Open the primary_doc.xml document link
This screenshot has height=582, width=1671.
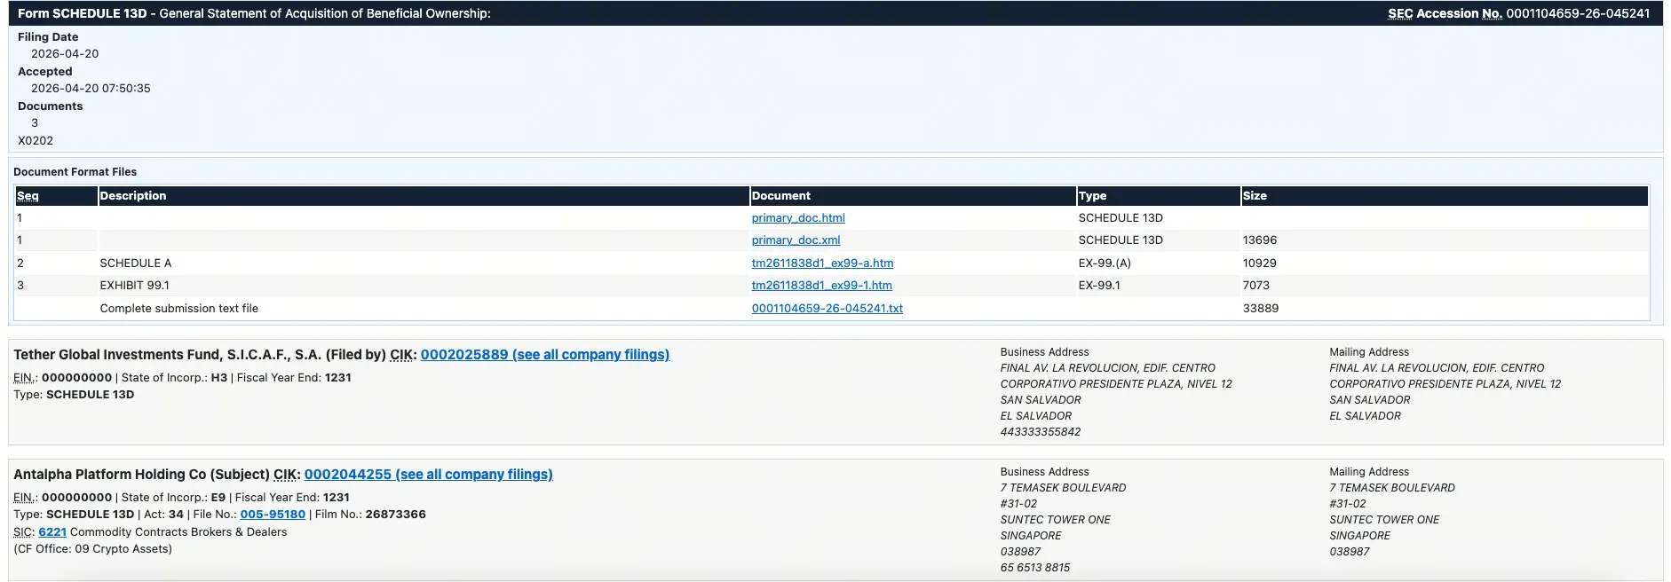[796, 240]
